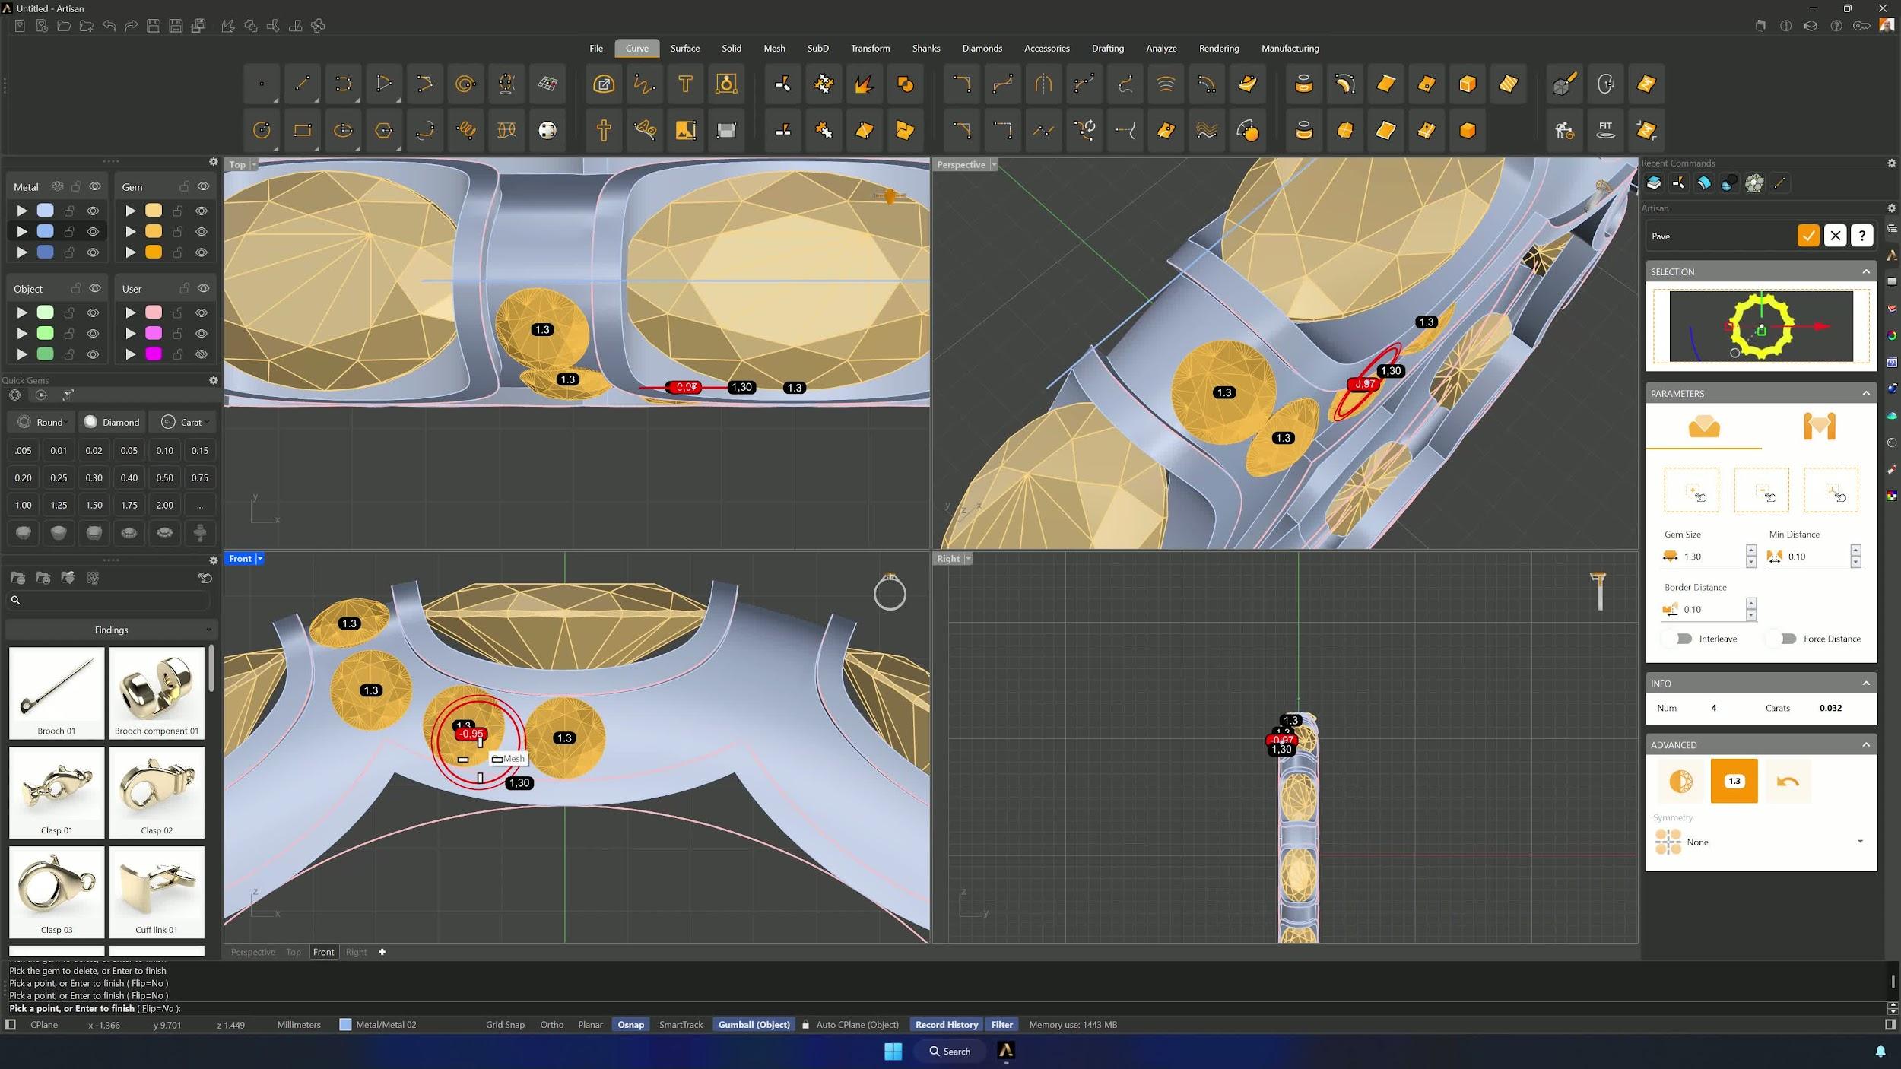Click the Record History status button

947,1025
